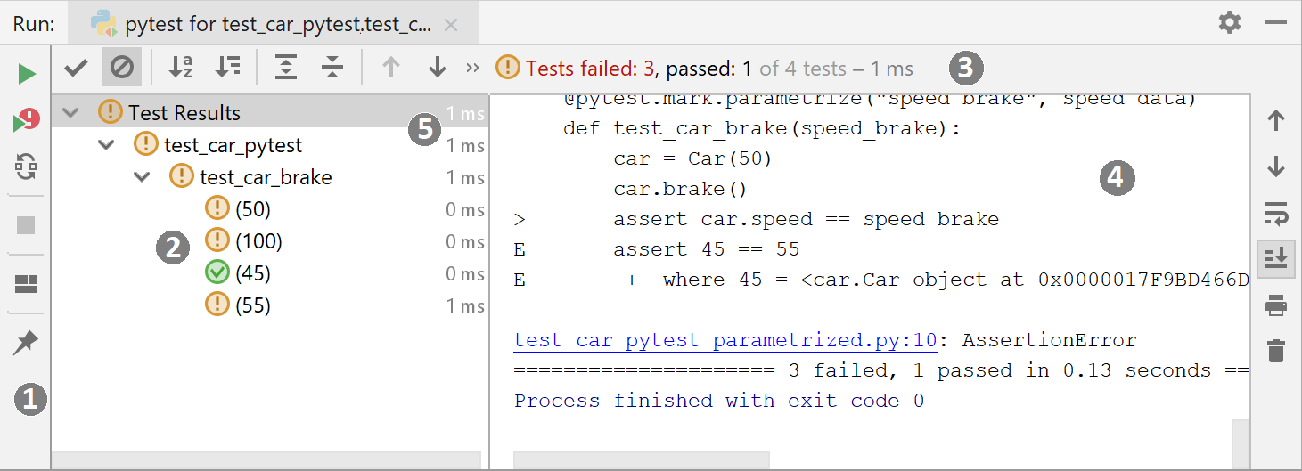This screenshot has height=471, width=1302.
Task: Sort tests alphabetically
Action: point(181,67)
